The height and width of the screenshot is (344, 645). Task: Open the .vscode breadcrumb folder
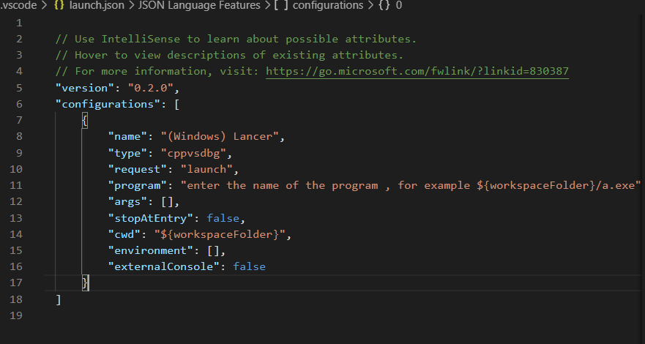click(18, 5)
